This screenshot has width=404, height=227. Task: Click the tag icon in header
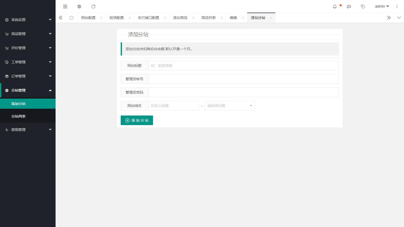coord(363,7)
